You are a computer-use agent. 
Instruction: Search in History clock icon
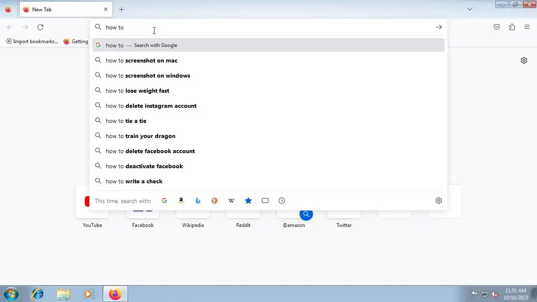click(282, 201)
